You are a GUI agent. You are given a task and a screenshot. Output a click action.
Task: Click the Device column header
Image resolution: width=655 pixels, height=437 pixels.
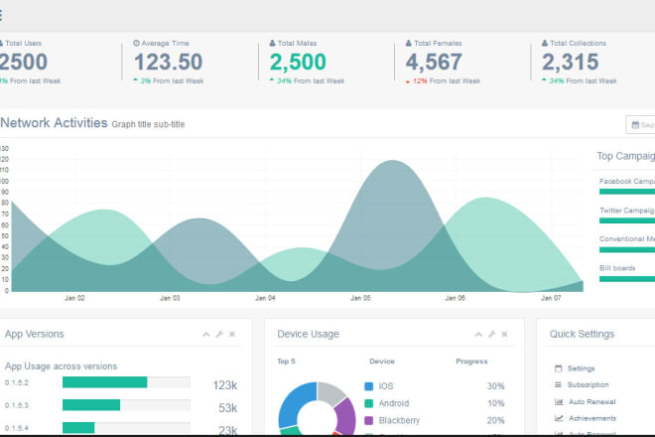(x=382, y=362)
